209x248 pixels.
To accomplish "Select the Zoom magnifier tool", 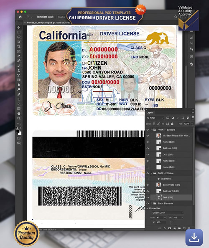I will pos(19,118).
